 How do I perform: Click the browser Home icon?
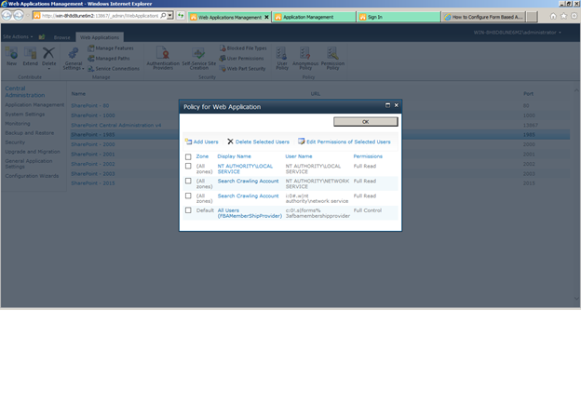point(553,16)
